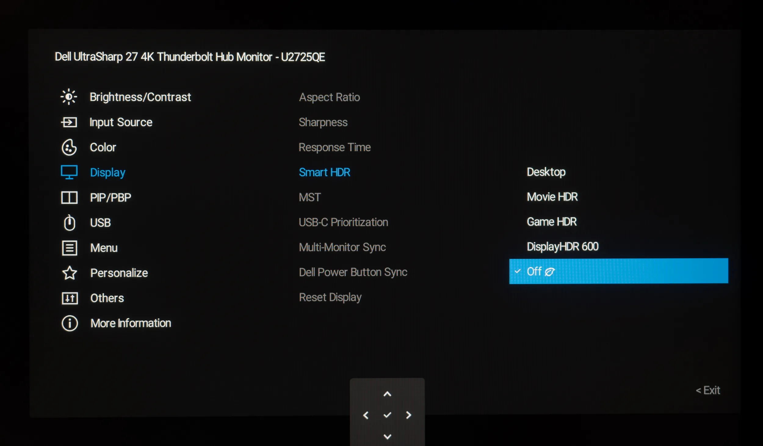Image resolution: width=763 pixels, height=446 pixels.
Task: Open the Response Time submenu item
Action: point(334,147)
